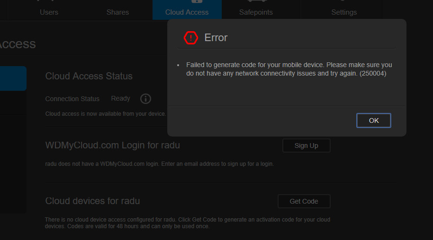Screen dimensions: 433x240
Task: Click Sign Up for WDMyCloud.com login
Action: click(x=306, y=146)
